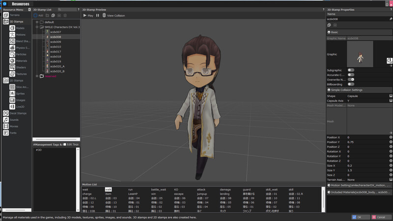The width and height of the screenshot is (393, 221).
Task: Open the 2D Stamps category
Action: (17, 81)
